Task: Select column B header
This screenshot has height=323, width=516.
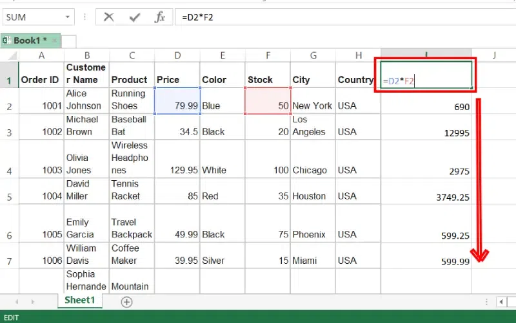Action: 87,55
